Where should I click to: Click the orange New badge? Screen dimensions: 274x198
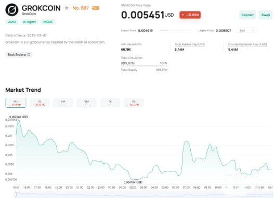click(96, 8)
